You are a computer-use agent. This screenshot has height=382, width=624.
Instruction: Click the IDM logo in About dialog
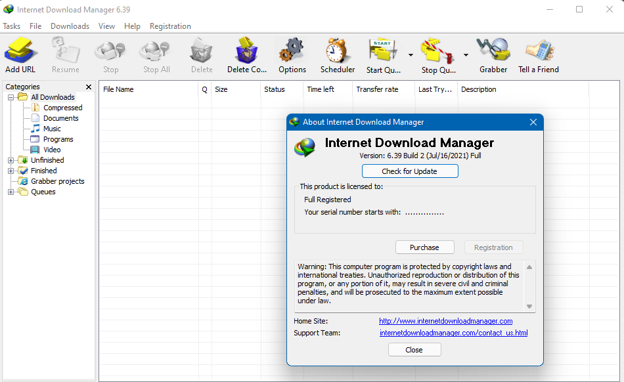305,148
